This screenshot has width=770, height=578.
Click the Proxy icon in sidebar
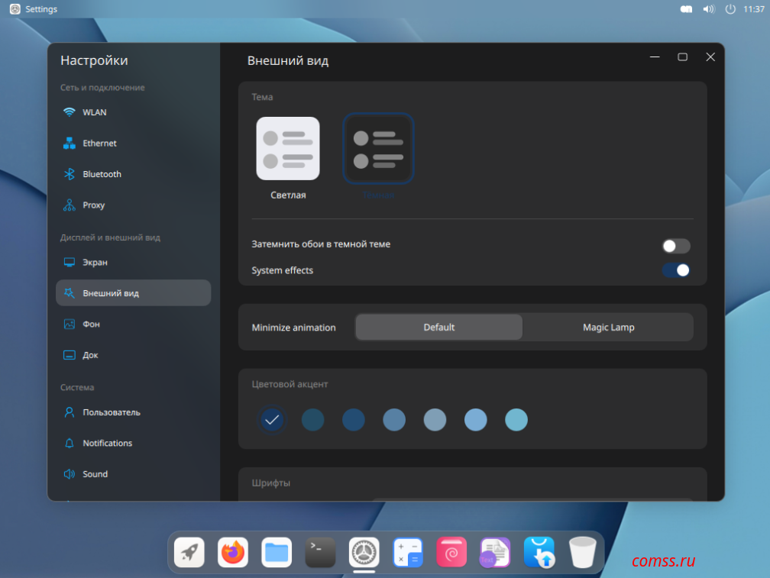click(70, 205)
